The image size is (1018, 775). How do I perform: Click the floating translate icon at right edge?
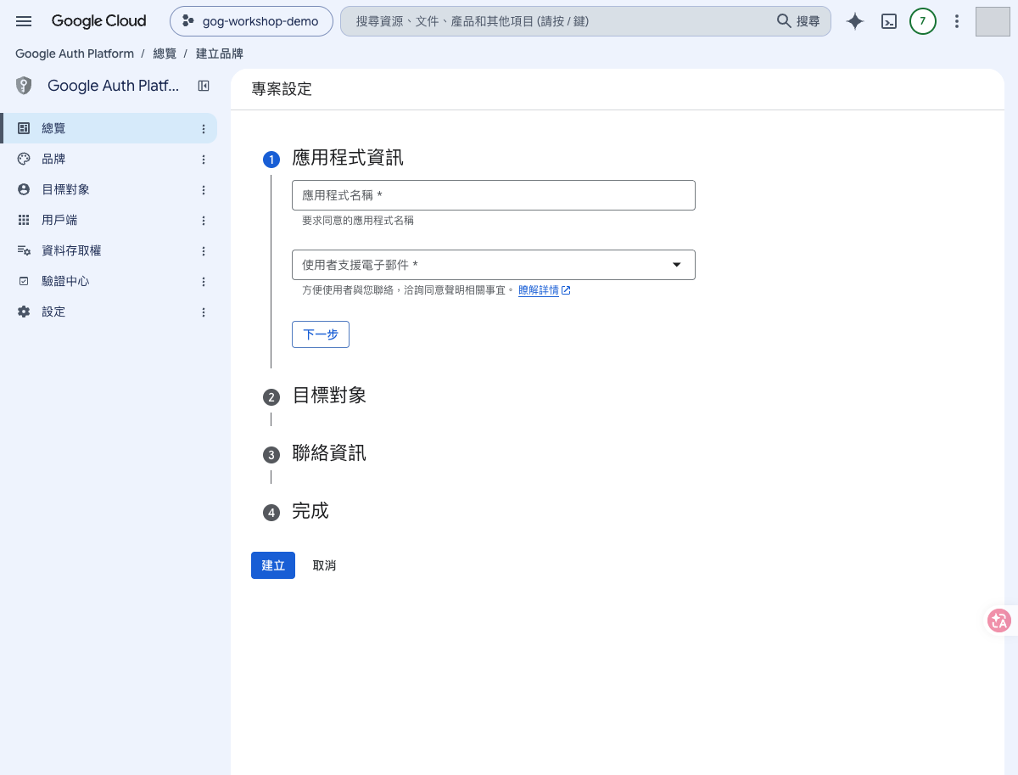[x=999, y=621]
